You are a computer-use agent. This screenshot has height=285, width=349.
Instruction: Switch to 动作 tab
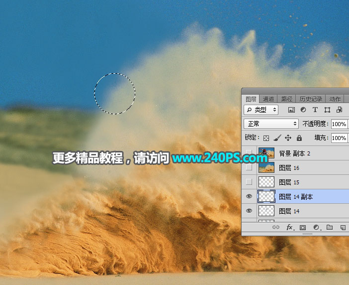coord(335,99)
